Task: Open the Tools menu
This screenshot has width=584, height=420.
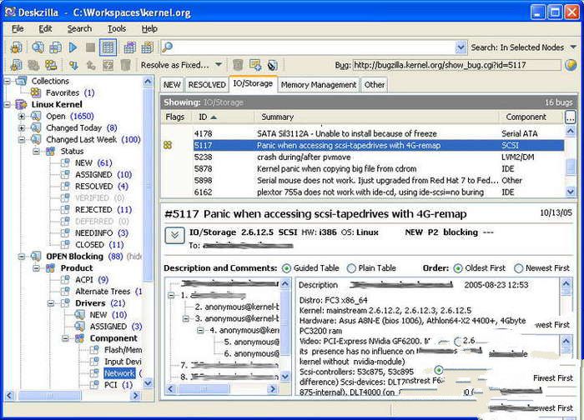Action: click(117, 28)
